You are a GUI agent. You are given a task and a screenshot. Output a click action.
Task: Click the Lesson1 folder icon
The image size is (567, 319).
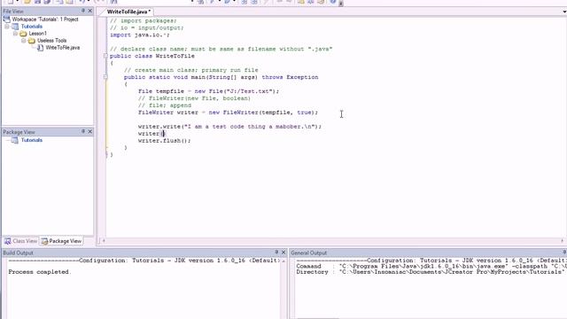pos(24,34)
